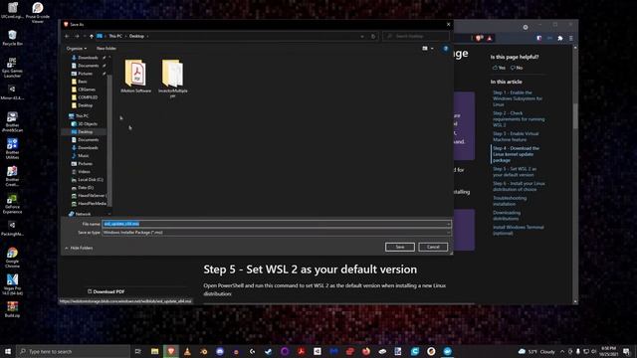
Task: Open Troubleshooting installation link
Action: 510,201
